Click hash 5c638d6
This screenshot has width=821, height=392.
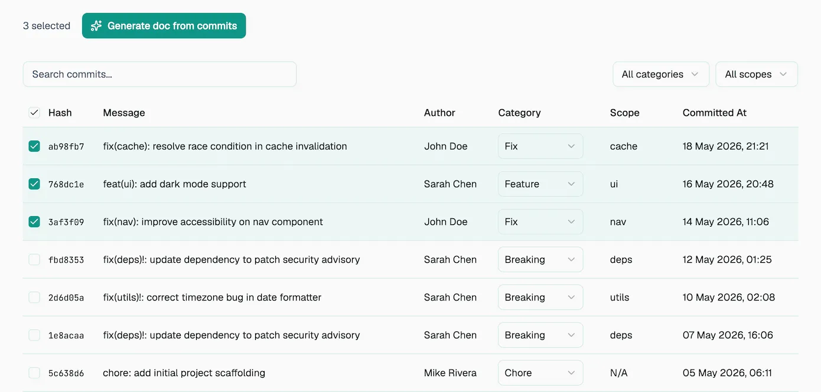point(66,373)
